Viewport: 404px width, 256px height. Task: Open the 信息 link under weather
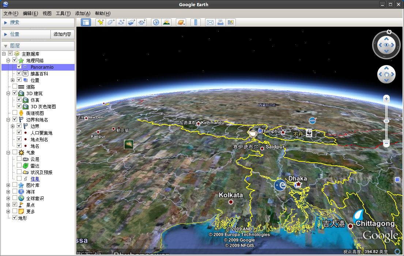point(35,179)
